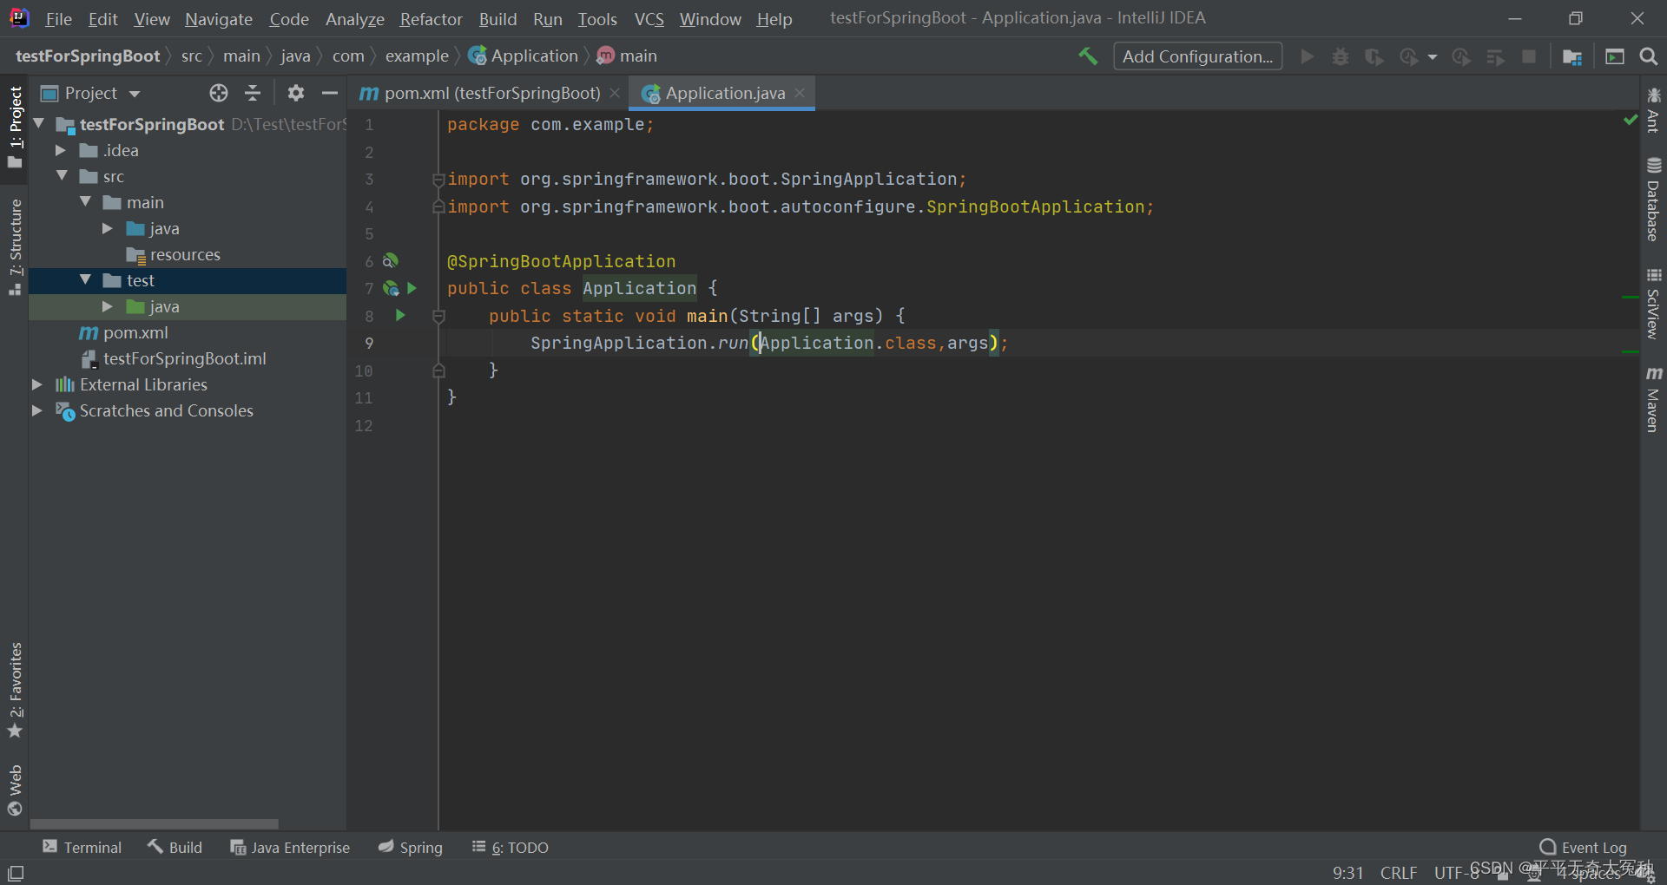
Task: Hide Project panel with minus icon
Action: coord(330,93)
